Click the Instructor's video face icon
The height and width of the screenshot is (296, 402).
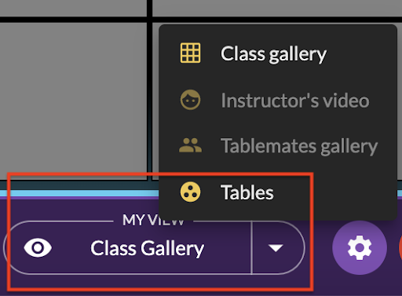tap(190, 100)
